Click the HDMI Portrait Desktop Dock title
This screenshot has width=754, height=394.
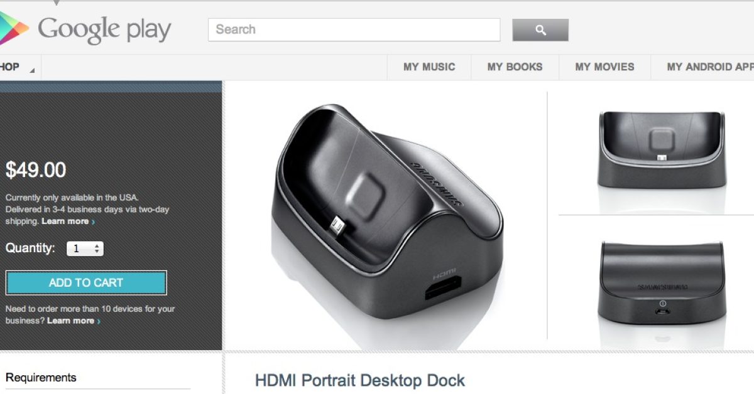click(360, 380)
